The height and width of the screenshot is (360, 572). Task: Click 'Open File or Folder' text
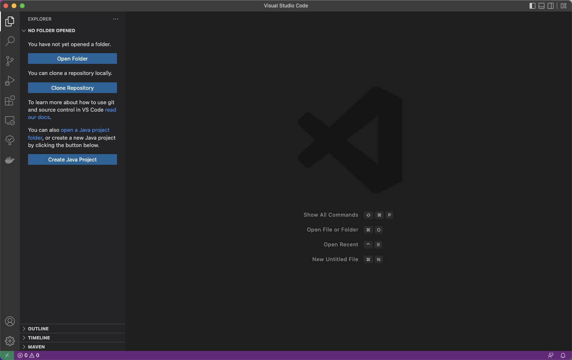click(x=332, y=230)
